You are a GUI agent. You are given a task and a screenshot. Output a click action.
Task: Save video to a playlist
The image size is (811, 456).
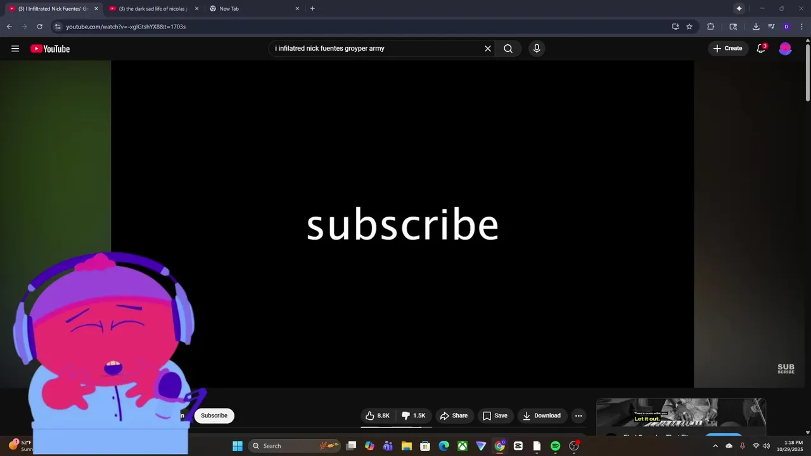pyautogui.click(x=495, y=415)
